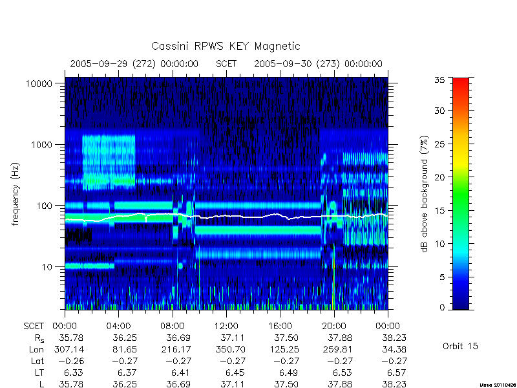This screenshot has height=388, width=517.
Task: Click the Rs value 37.11
Action: coord(233,338)
